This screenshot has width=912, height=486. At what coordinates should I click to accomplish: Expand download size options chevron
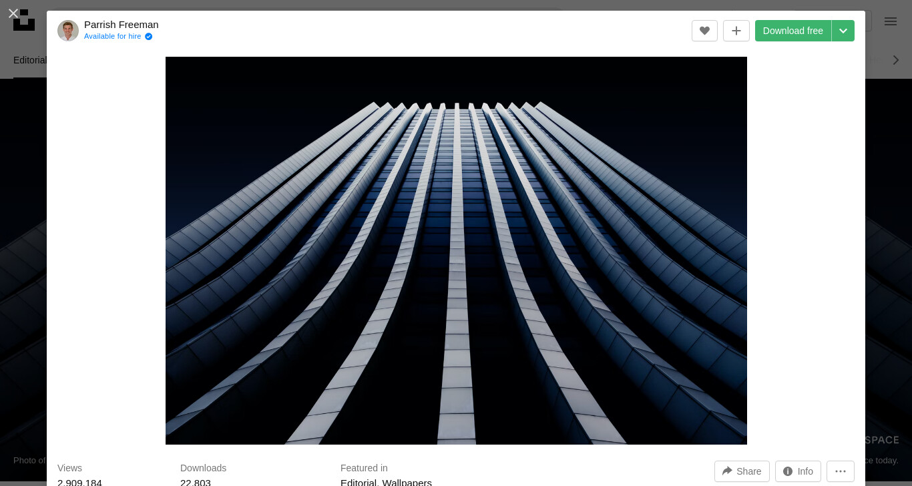click(843, 31)
